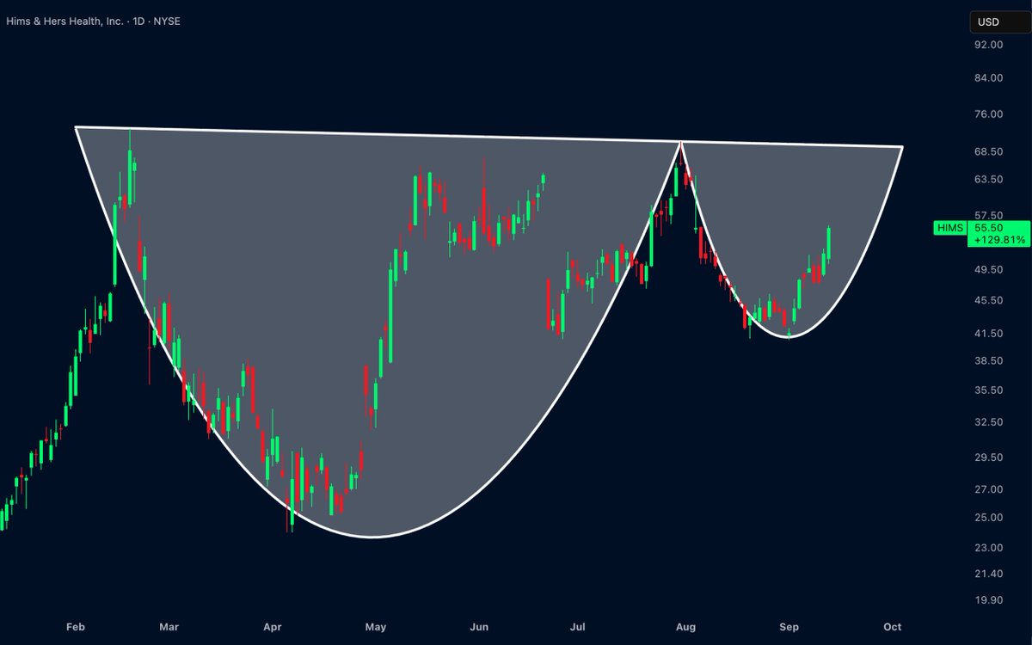Click the 21.40 price axis label
This screenshot has height=645, width=1032.
(x=989, y=574)
